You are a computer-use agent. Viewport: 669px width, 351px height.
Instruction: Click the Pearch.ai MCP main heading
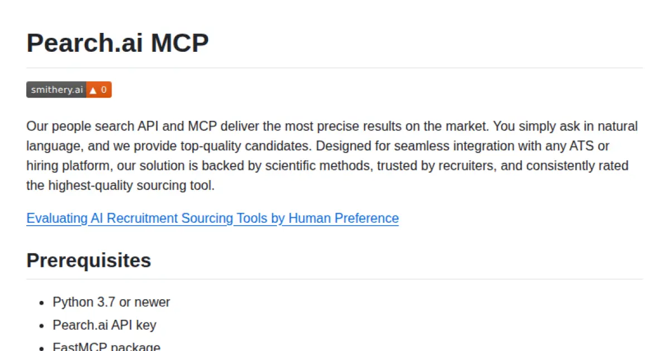click(118, 43)
